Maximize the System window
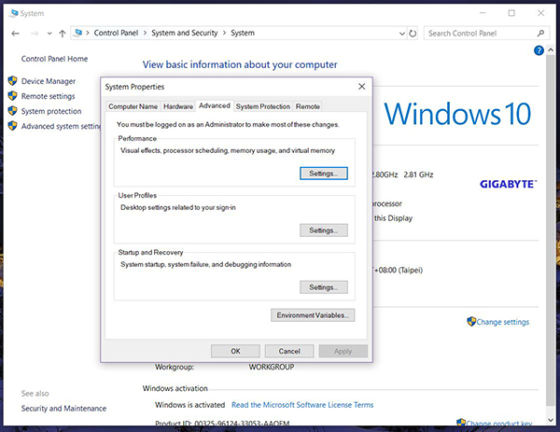The image size is (560, 432). pos(511,13)
